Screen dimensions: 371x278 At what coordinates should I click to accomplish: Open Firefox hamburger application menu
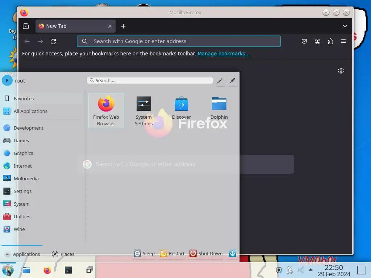click(x=343, y=42)
